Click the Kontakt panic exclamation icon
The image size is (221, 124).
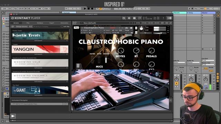click(x=163, y=18)
